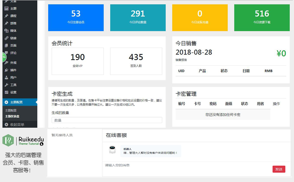Click the 页面 pages icon
This screenshot has width=294, height=182.
point(6,45)
